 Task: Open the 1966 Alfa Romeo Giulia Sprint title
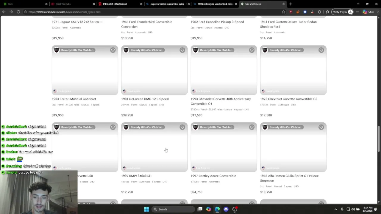pos(289,178)
